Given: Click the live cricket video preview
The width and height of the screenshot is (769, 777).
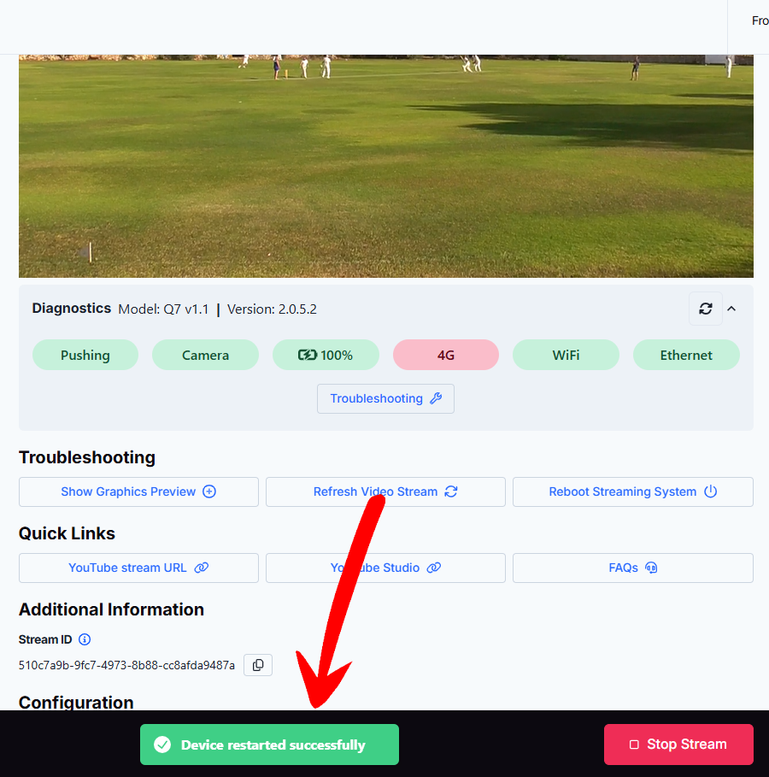Looking at the screenshot, I should pos(386,166).
